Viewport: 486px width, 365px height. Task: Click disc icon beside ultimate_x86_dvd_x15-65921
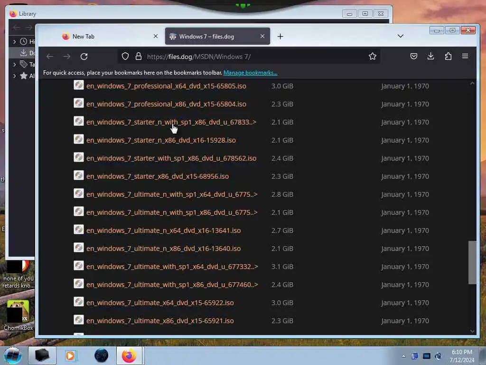[79, 320]
